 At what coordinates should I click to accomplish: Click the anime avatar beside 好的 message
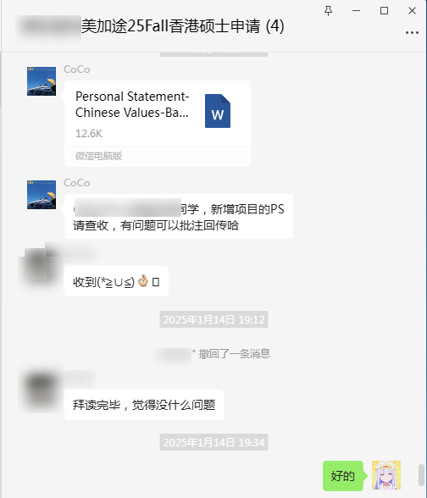386,475
